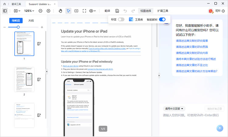Viewport: 228px width, 137px height.
Task: Click the user avatar icon
Action: [x=211, y=11]
